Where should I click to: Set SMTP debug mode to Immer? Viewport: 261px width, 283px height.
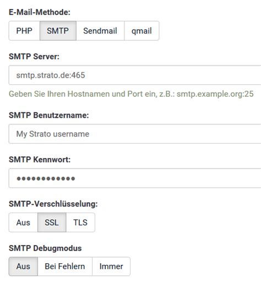pos(111,266)
